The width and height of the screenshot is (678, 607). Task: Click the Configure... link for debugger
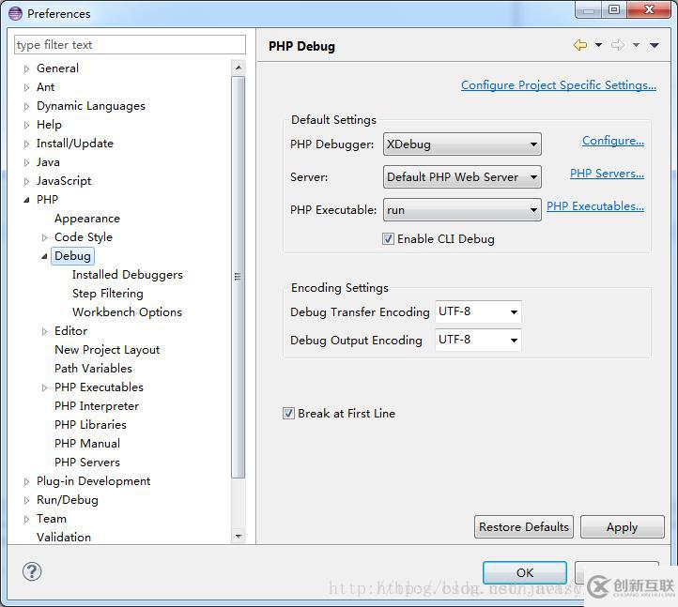tap(613, 141)
